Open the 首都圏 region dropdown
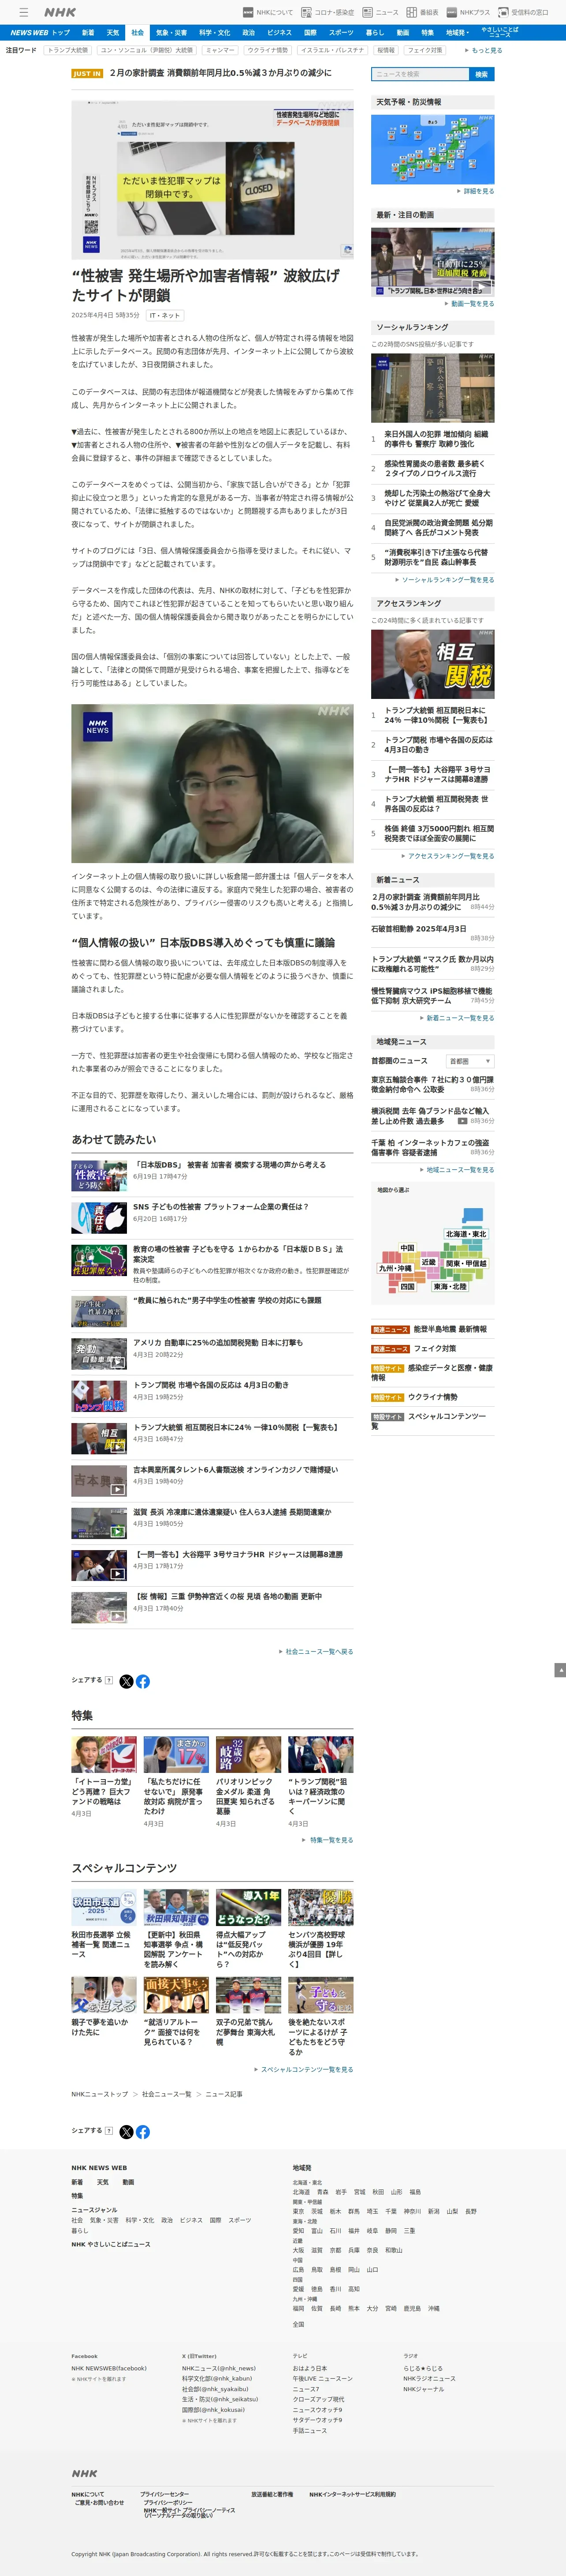Screen dimensions: 566x2576 tap(470, 1061)
